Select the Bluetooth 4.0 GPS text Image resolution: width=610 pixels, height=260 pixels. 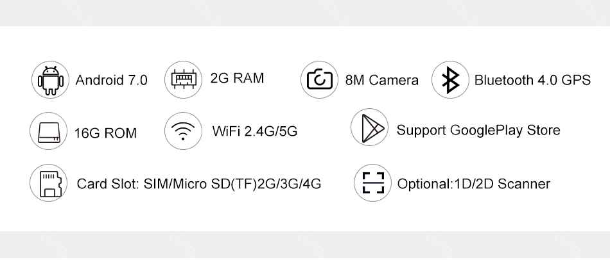click(532, 80)
